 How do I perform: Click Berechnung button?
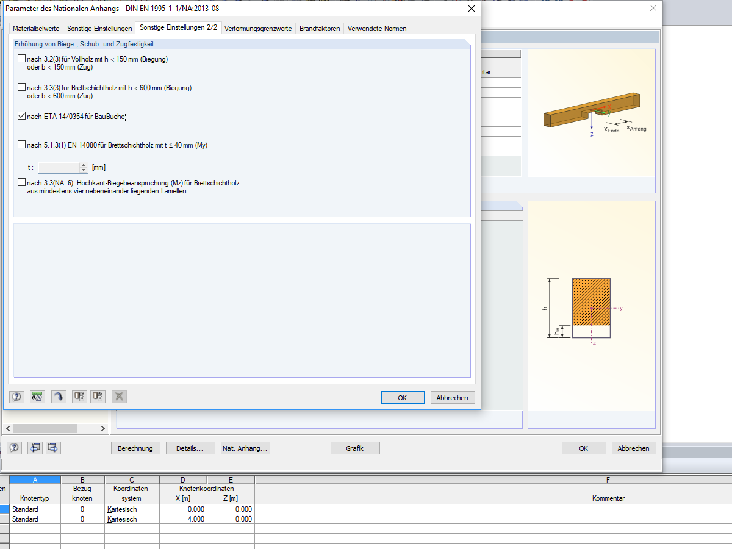(135, 448)
